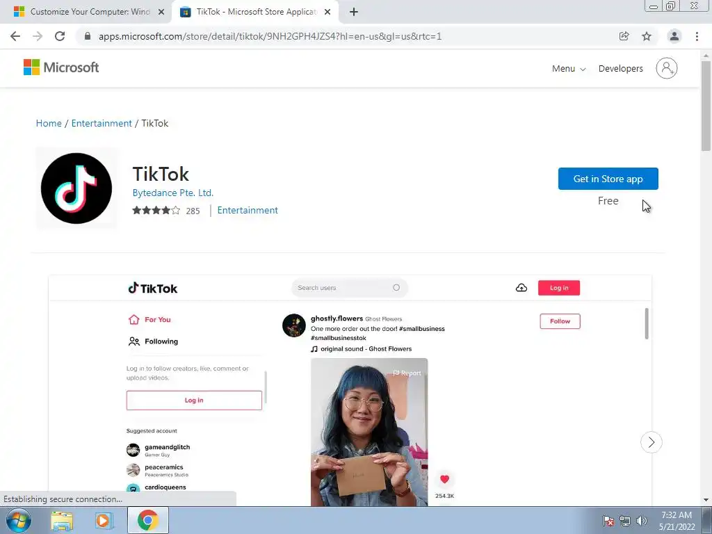The height and width of the screenshot is (534, 712).
Task: Close the Customize Your Computer tab
Action: (161, 12)
